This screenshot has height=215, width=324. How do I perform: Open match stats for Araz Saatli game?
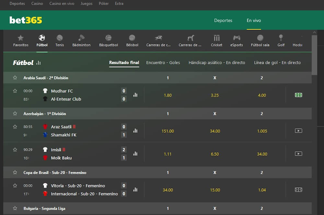point(135,131)
